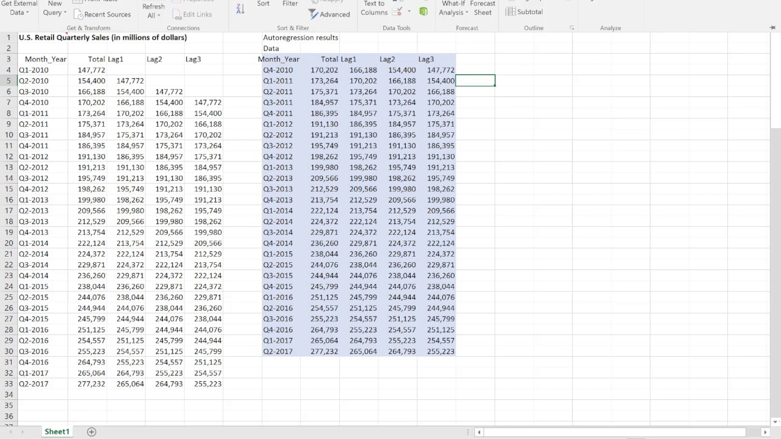Open Manage Data Model green icon
This screenshot has height=439, width=781.
(423, 12)
